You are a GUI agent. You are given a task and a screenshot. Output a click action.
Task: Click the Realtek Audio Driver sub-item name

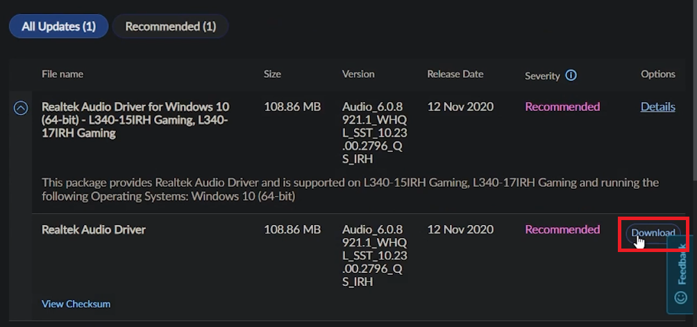pos(94,230)
